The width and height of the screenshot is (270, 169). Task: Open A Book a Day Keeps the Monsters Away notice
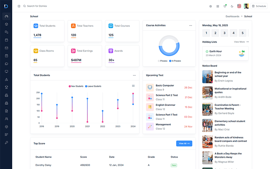225,158
